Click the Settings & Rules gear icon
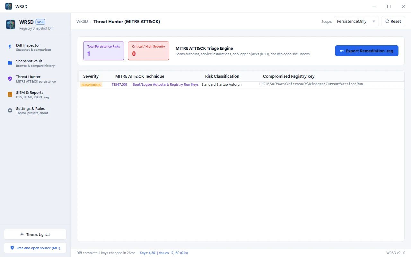 [10, 110]
